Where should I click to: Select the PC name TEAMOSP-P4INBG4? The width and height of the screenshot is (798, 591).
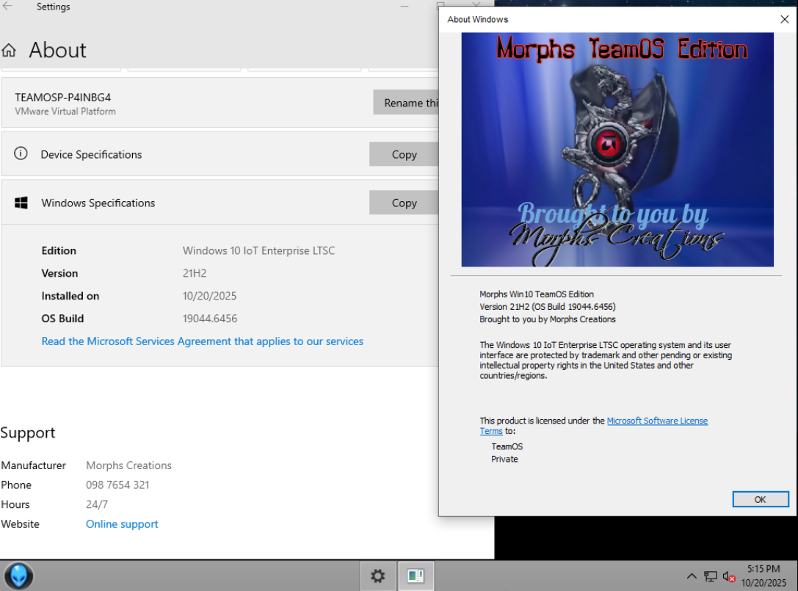(62, 97)
